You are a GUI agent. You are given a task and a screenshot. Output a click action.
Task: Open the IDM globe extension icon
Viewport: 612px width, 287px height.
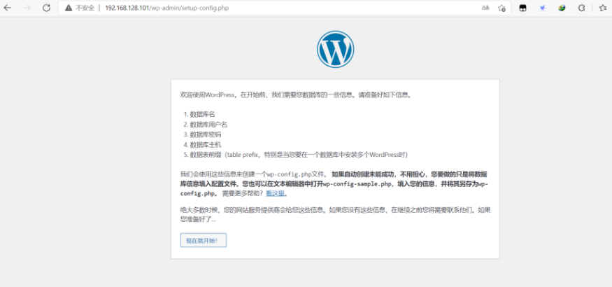coord(562,8)
